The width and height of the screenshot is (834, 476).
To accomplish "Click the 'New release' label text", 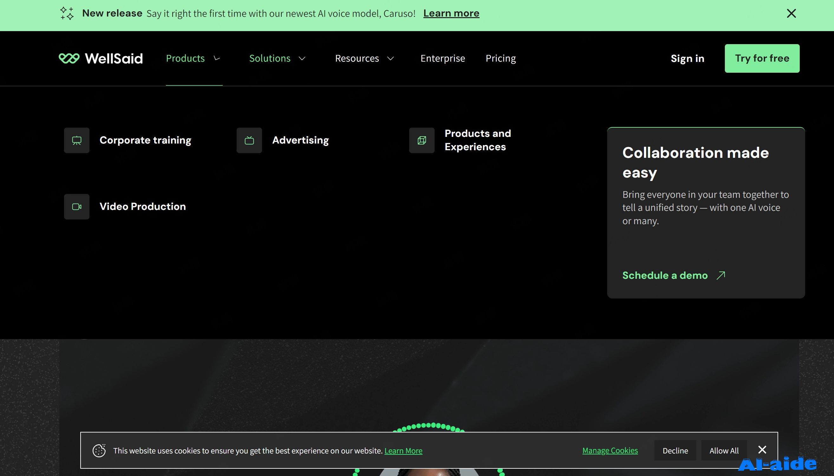I will [112, 13].
